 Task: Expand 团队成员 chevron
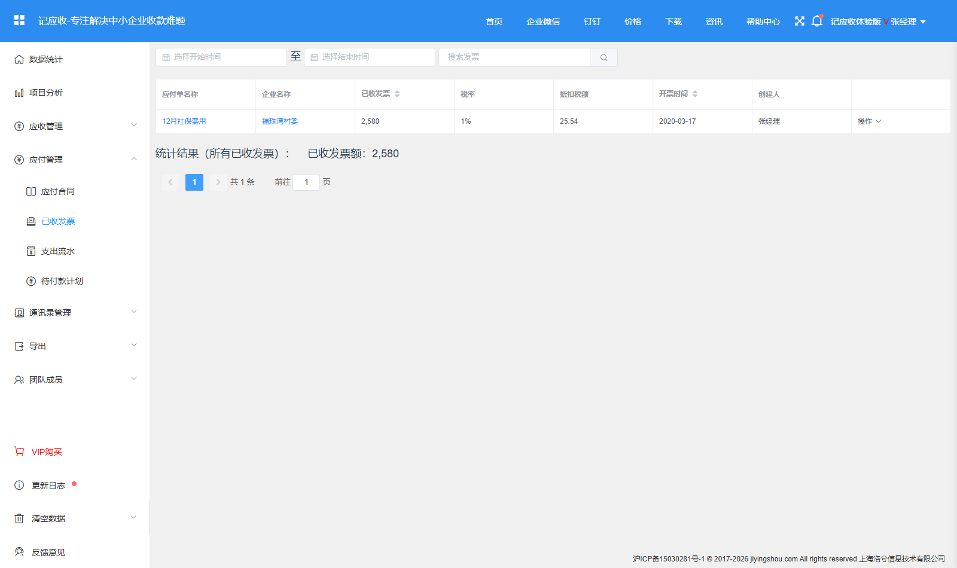click(x=134, y=378)
